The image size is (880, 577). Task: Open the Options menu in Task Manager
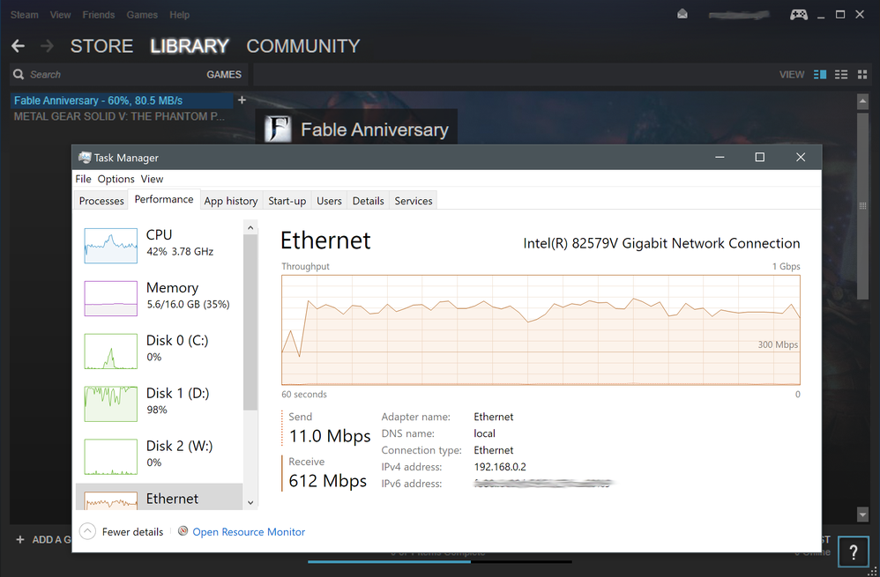click(116, 179)
